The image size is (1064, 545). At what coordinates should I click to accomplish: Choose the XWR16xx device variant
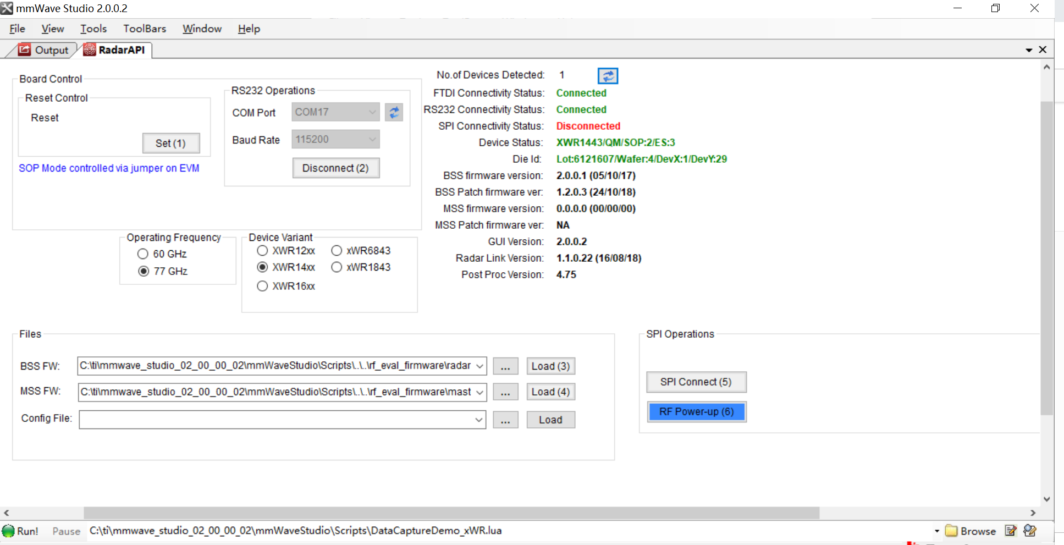pyautogui.click(x=262, y=286)
